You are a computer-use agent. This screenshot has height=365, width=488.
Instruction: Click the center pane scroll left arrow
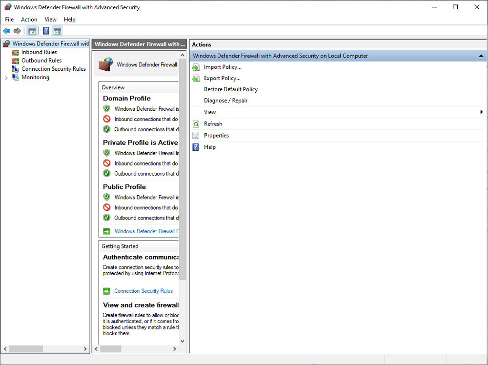[x=96, y=349]
